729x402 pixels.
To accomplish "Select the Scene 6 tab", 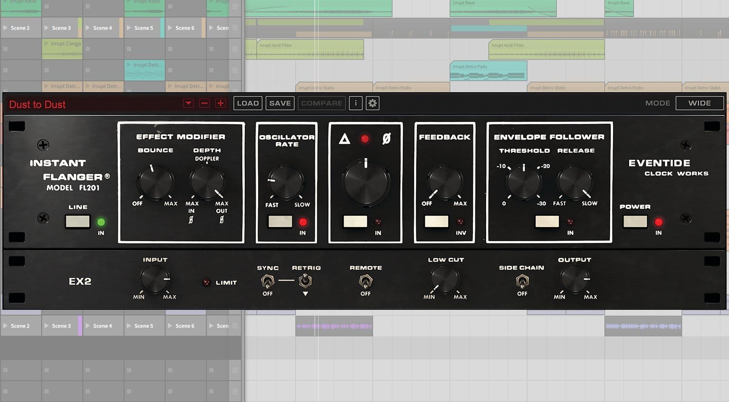I will (x=185, y=27).
